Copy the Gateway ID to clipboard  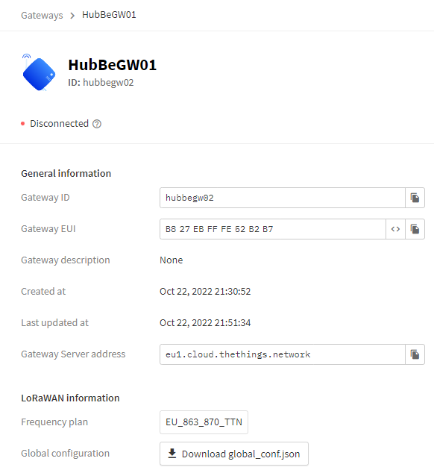(415, 198)
